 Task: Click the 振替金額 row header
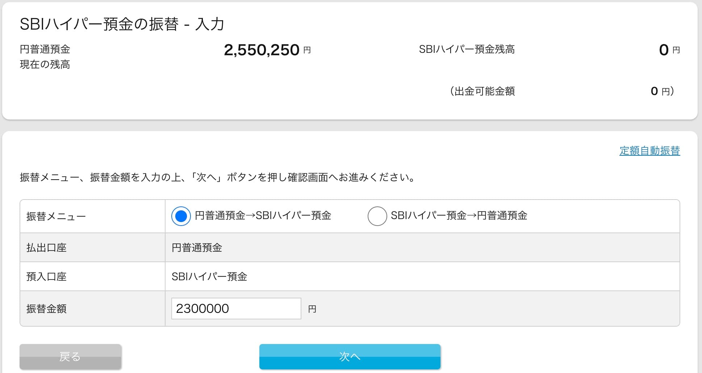[46, 309]
